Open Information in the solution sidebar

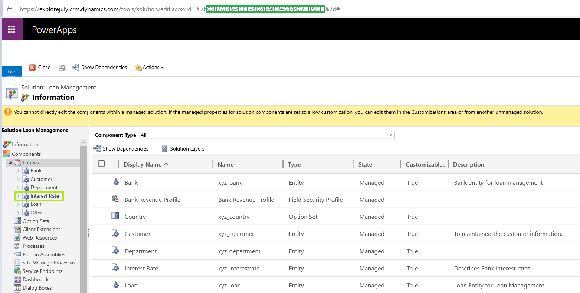click(24, 144)
